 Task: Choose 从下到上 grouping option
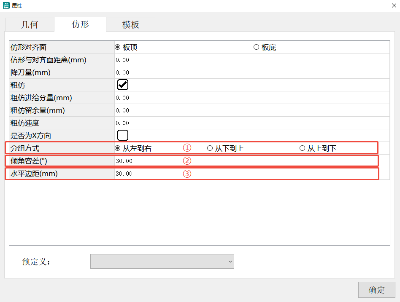pyautogui.click(x=210, y=148)
